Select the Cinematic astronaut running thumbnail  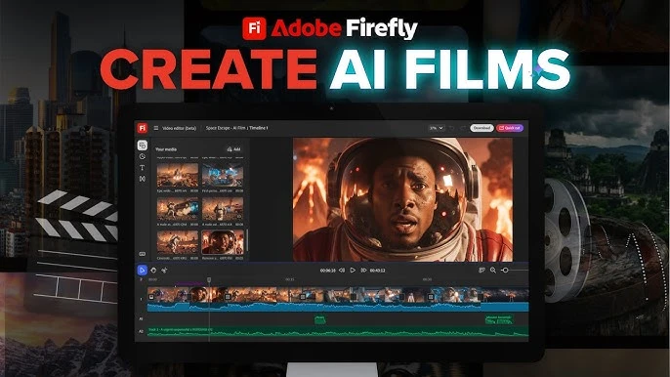click(178, 242)
